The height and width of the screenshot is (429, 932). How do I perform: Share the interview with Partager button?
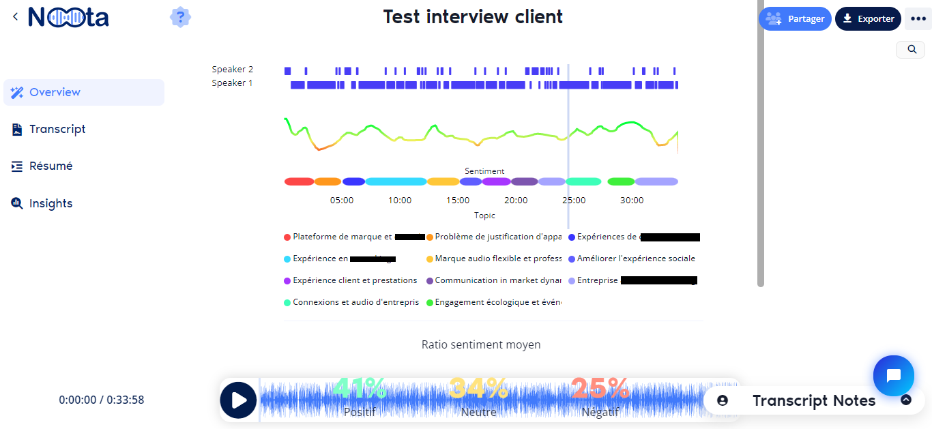point(795,18)
